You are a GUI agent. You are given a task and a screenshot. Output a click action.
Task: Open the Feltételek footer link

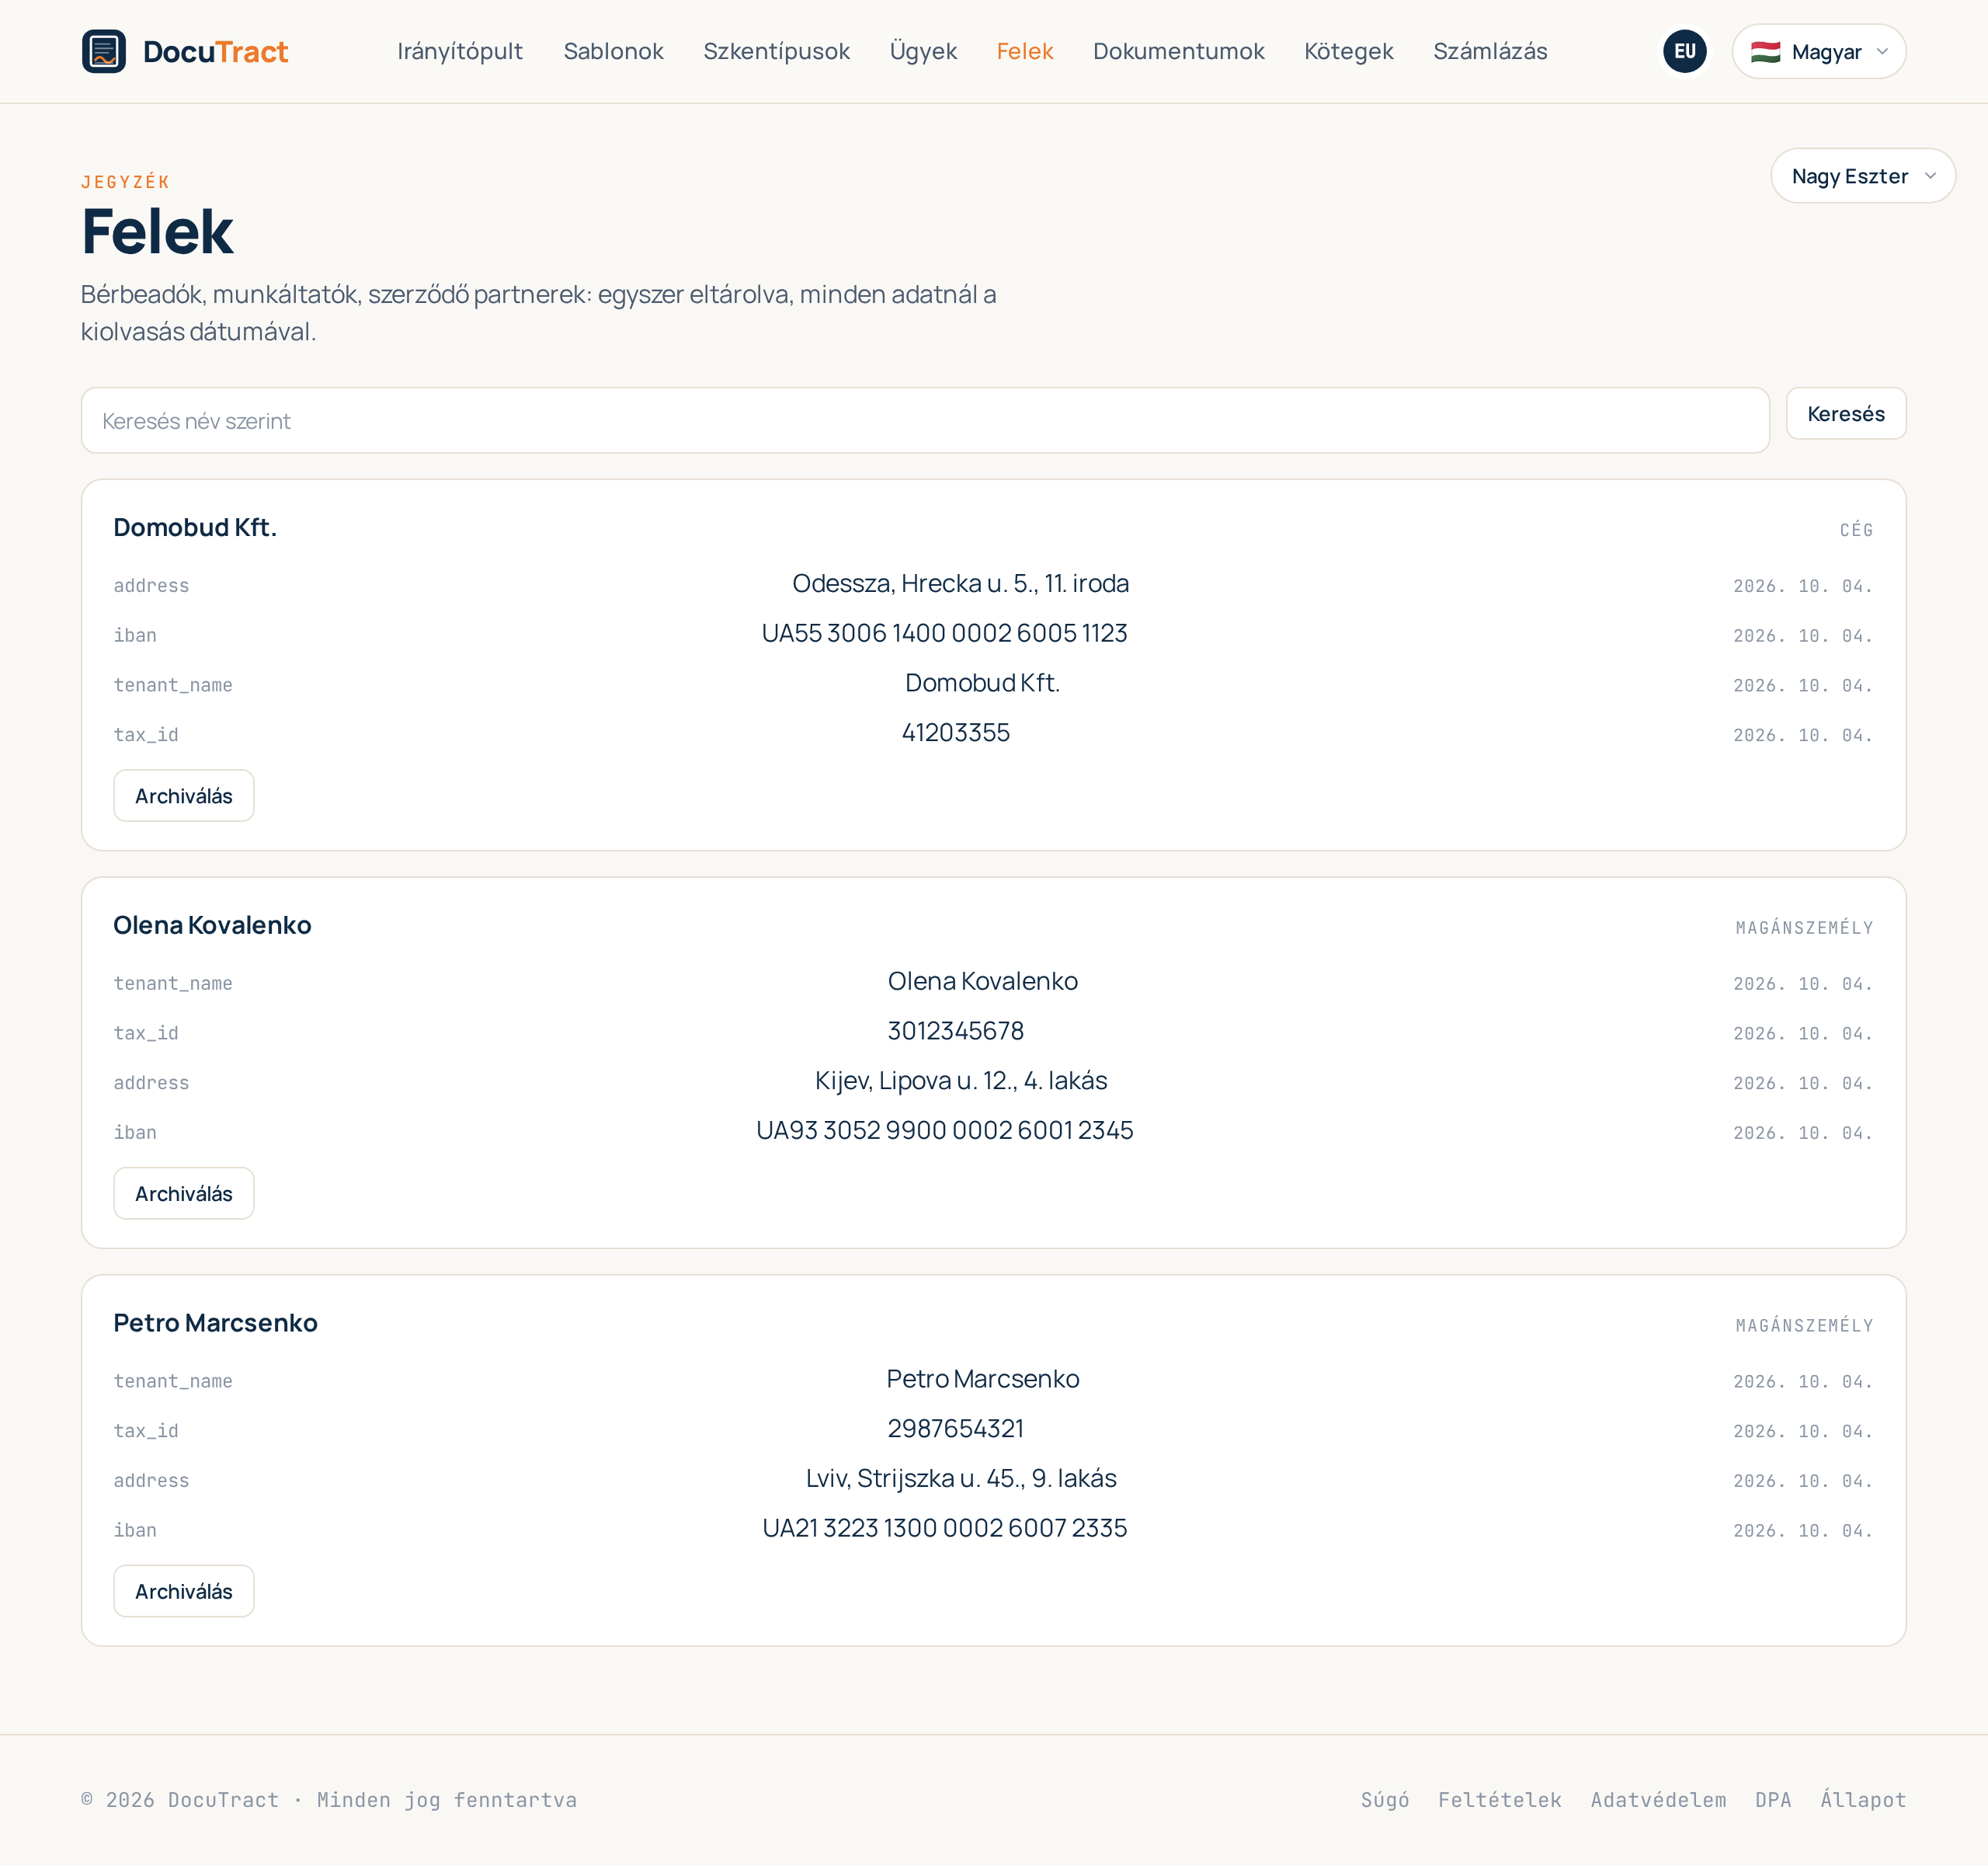click(1499, 1800)
